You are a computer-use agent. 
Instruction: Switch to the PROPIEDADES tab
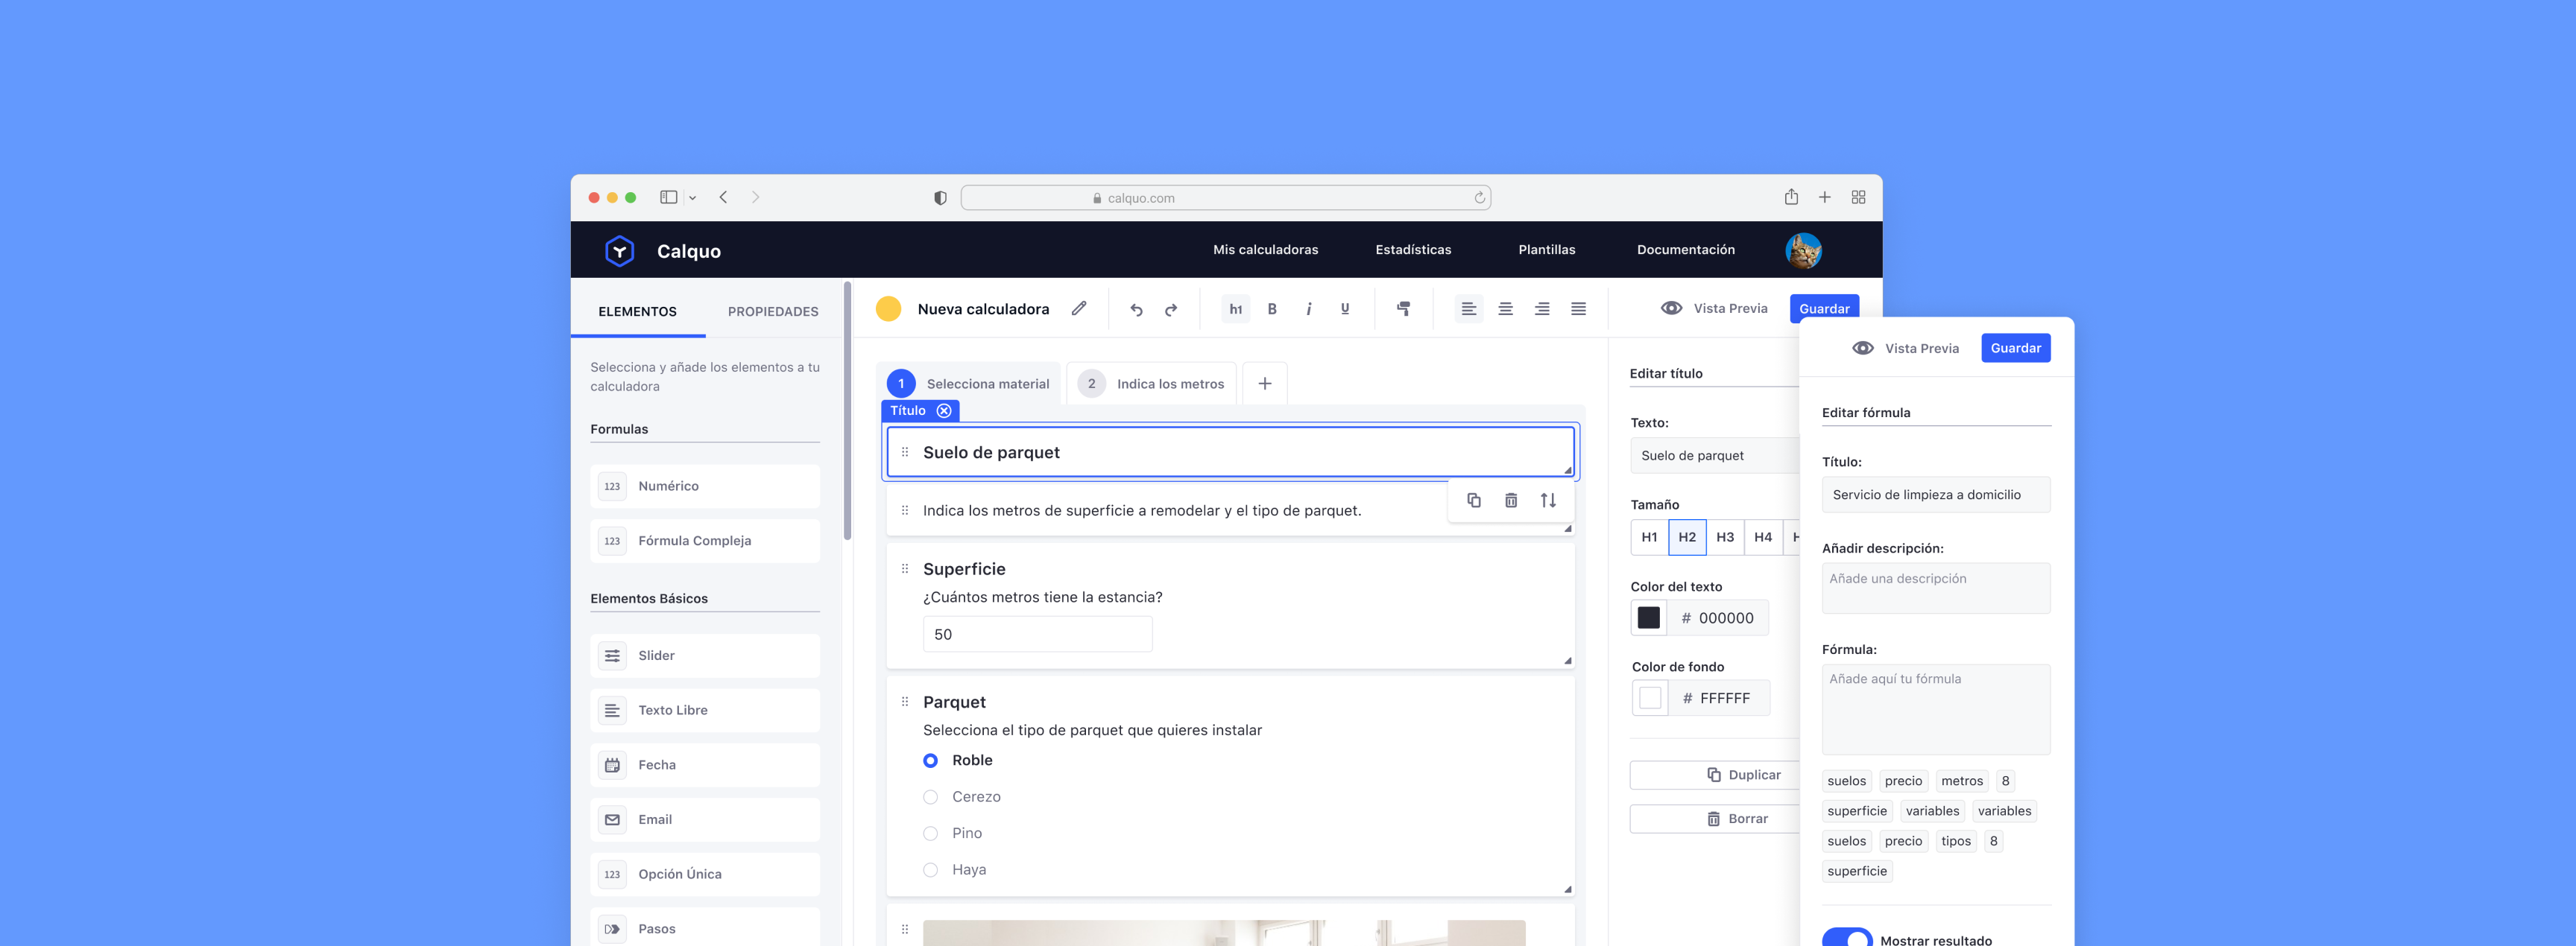click(x=773, y=311)
